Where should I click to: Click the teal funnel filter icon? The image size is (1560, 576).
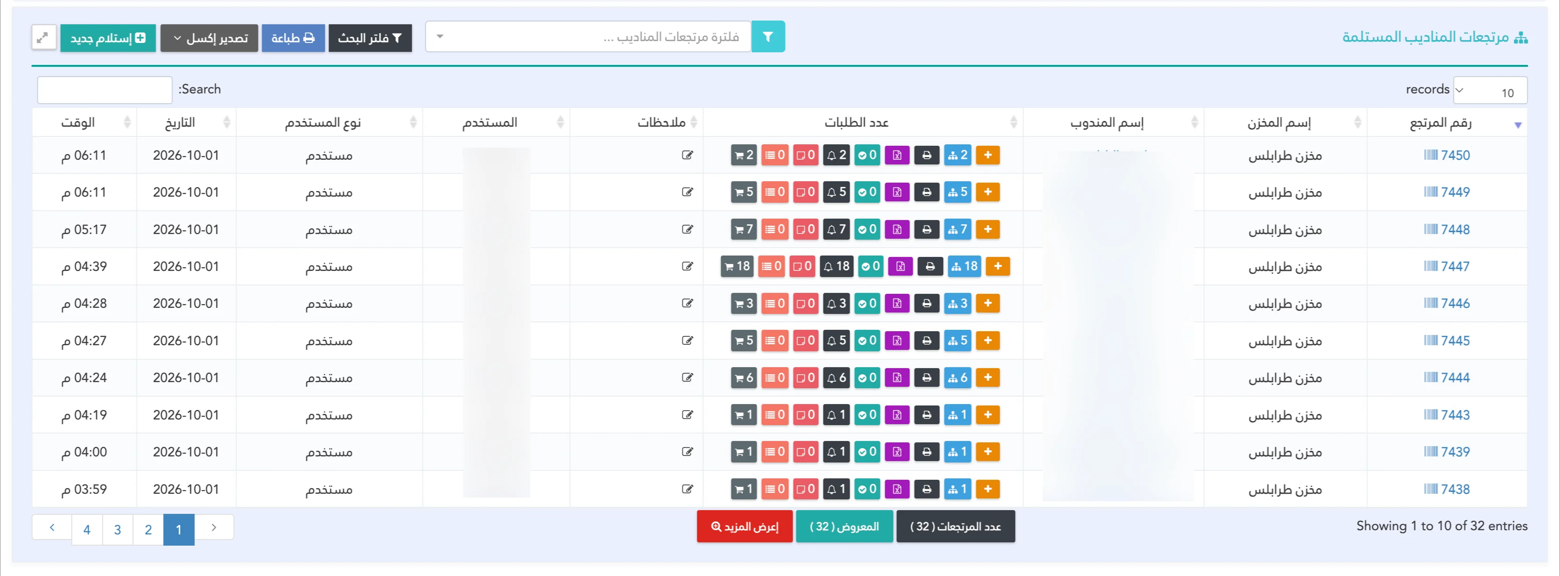(x=768, y=37)
